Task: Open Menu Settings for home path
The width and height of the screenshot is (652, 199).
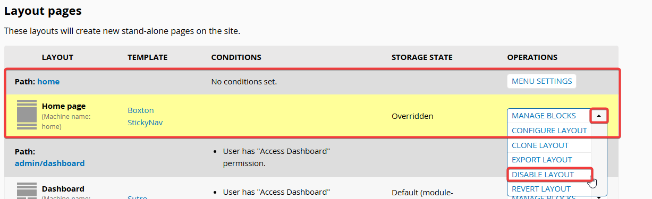Action: [541, 81]
